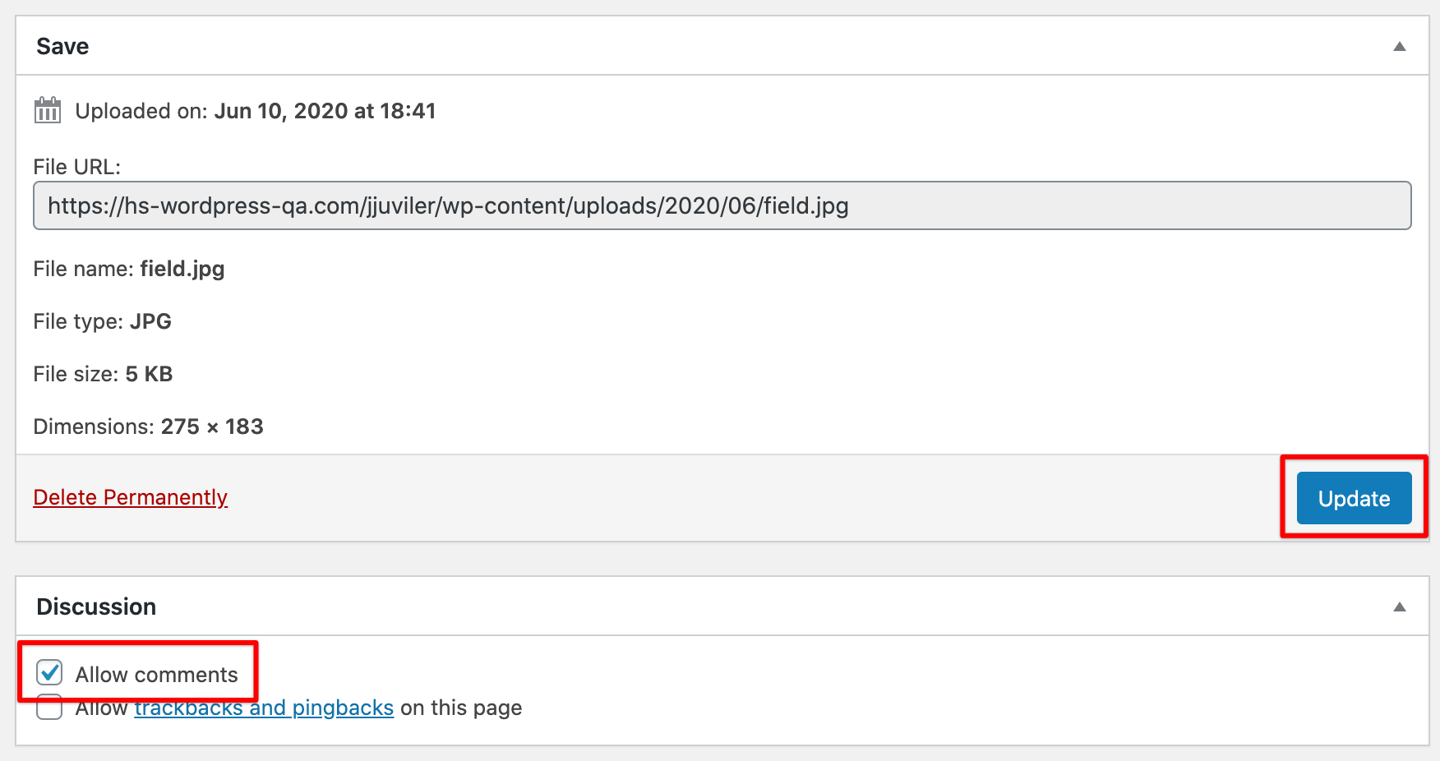
Task: Click the Save panel header title
Action: (62, 46)
